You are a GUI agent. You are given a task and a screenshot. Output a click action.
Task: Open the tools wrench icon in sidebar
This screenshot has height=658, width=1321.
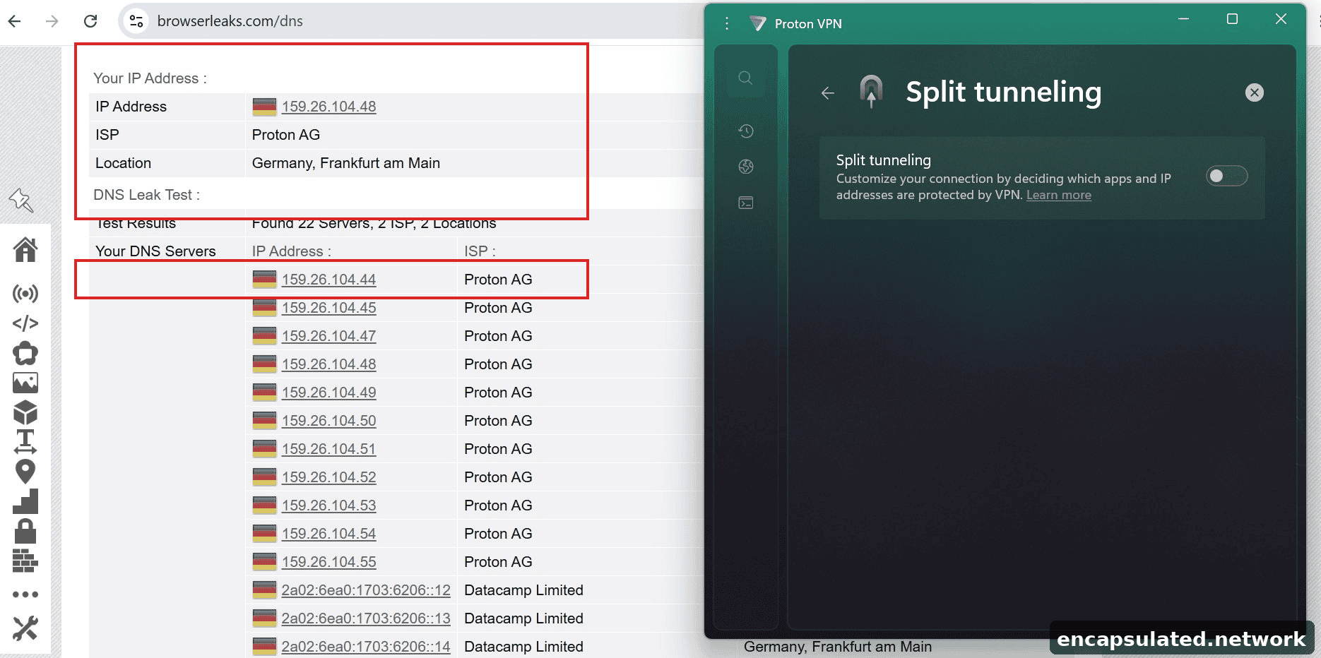click(x=25, y=628)
